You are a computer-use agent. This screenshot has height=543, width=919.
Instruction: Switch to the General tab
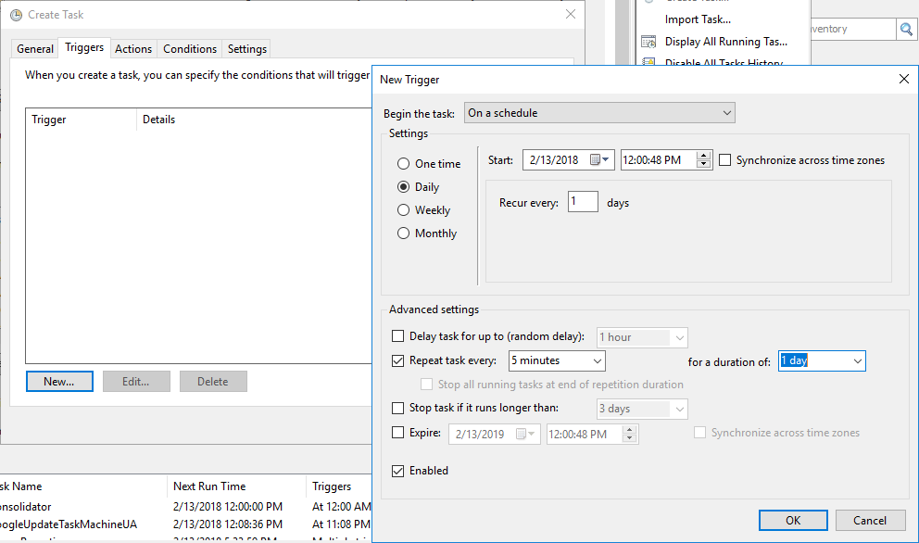35,49
